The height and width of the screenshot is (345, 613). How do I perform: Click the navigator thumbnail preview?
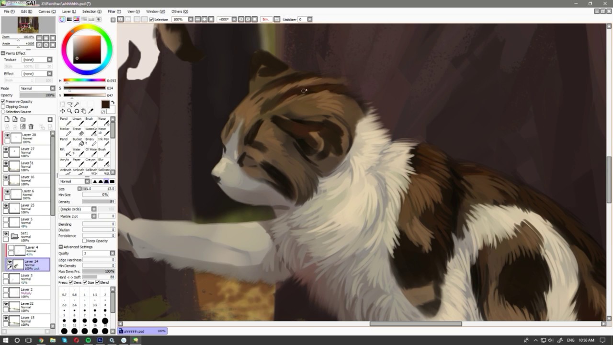(x=28, y=25)
